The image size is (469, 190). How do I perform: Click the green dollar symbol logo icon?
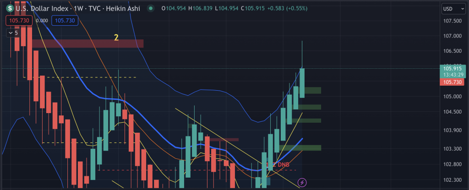click(10, 8)
